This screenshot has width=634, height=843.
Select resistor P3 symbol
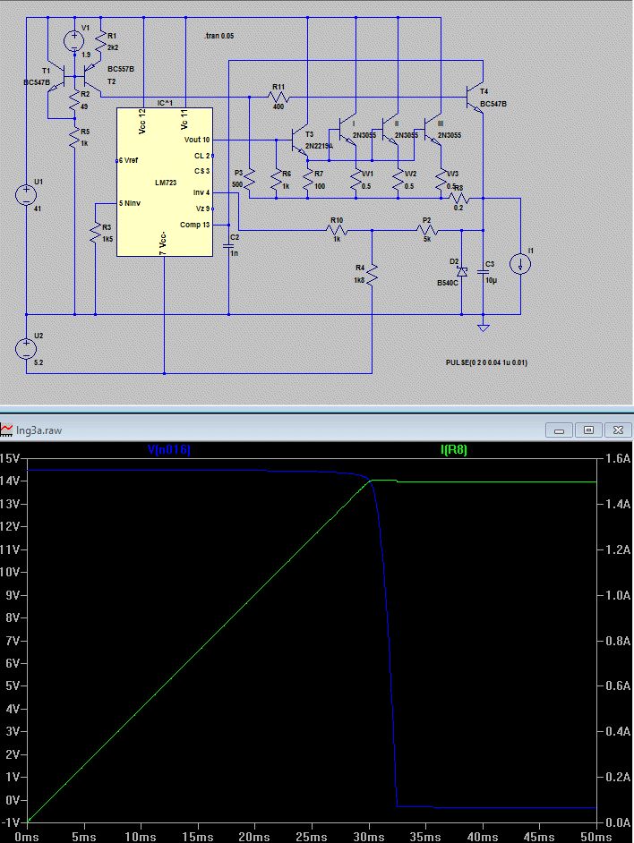249,180
